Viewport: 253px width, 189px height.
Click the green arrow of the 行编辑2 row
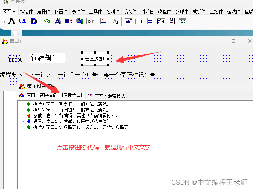pos(29,110)
